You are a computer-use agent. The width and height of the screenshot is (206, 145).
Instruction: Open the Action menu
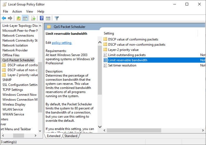click(x=17, y=11)
